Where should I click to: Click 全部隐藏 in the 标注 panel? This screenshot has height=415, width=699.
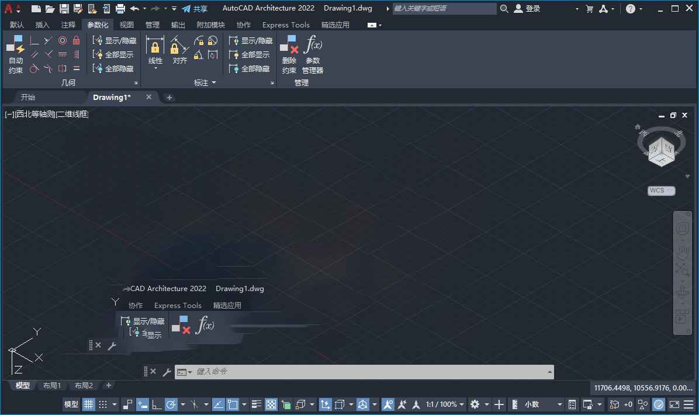tap(249, 68)
